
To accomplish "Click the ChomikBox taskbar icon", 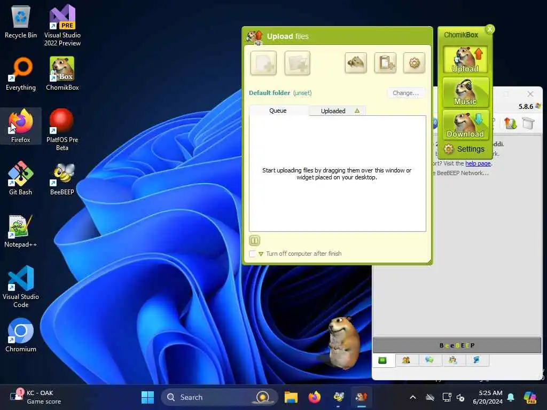I will pos(362,397).
